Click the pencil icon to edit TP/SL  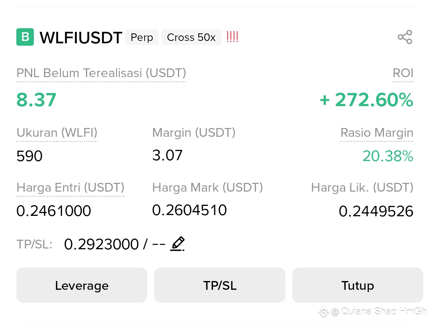178,244
